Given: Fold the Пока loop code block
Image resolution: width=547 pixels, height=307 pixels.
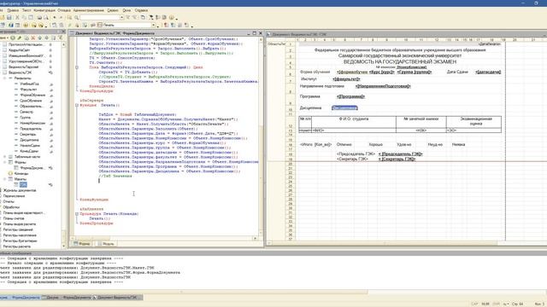Looking at the screenshot, I should pyautogui.click(x=77, y=67).
